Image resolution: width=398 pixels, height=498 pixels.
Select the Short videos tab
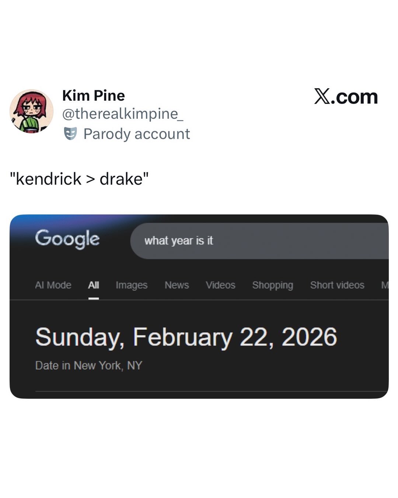pos(337,285)
